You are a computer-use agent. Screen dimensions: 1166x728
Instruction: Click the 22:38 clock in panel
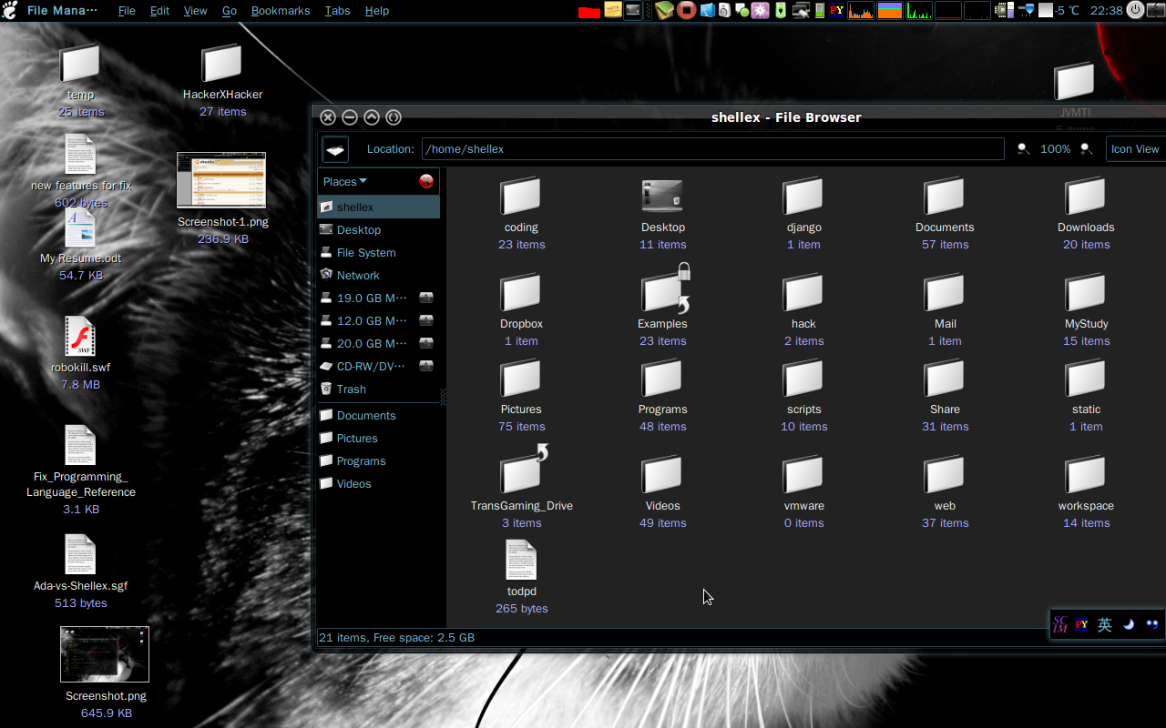[x=1106, y=11]
